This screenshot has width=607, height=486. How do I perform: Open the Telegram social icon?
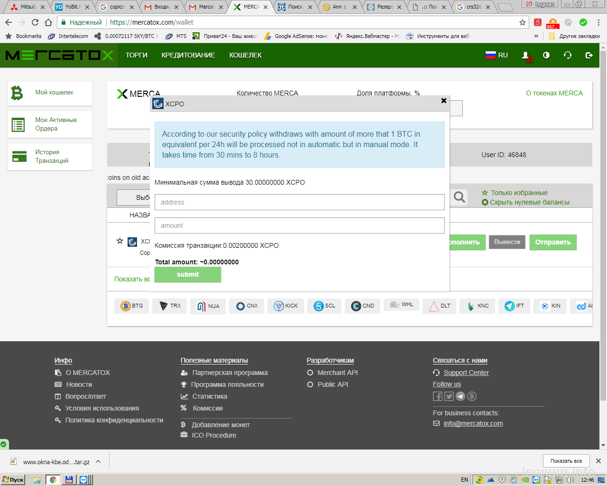460,396
